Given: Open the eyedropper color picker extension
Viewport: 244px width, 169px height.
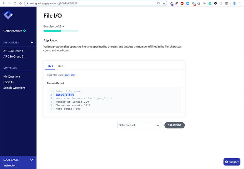Looking at the screenshot, I should coord(171,3).
